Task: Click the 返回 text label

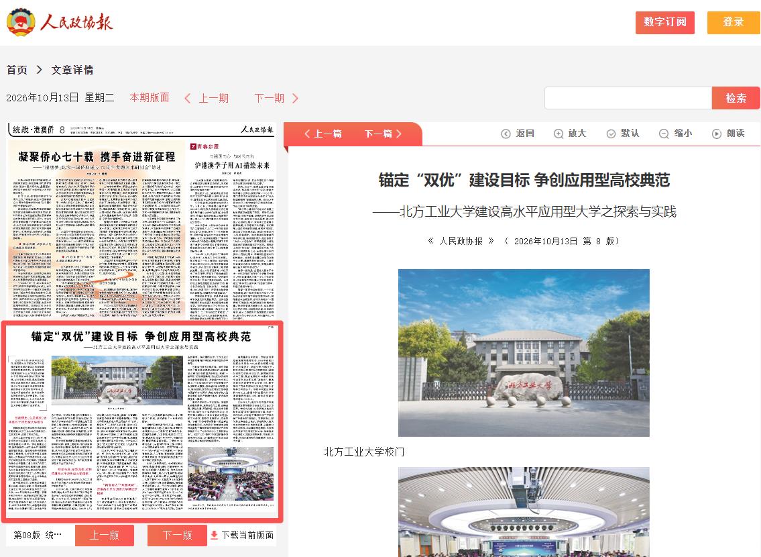Action: click(x=524, y=133)
